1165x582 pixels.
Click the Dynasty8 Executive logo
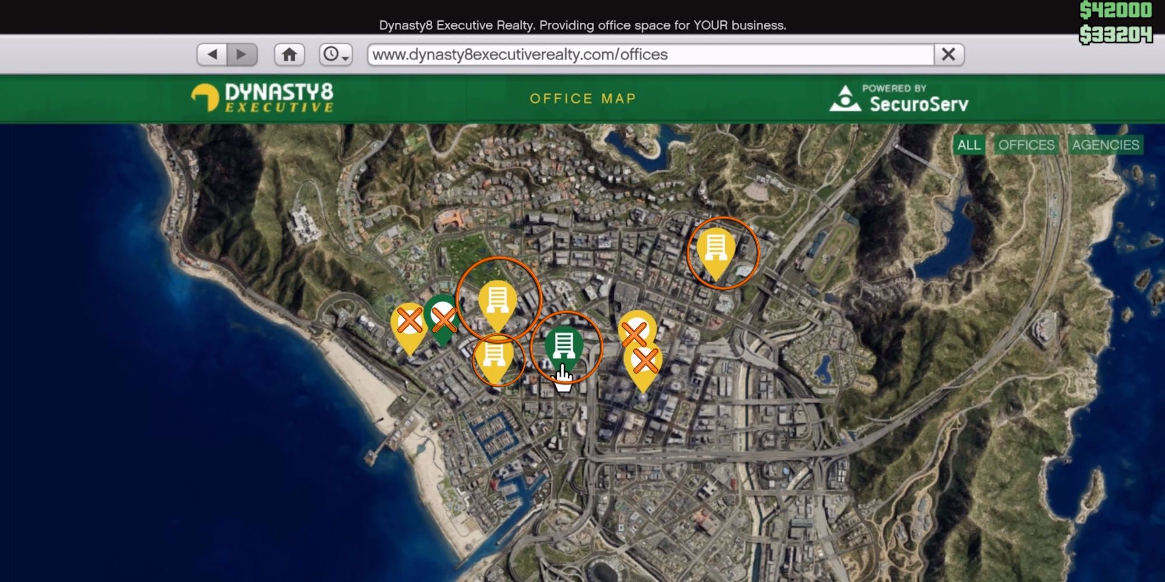click(x=263, y=97)
